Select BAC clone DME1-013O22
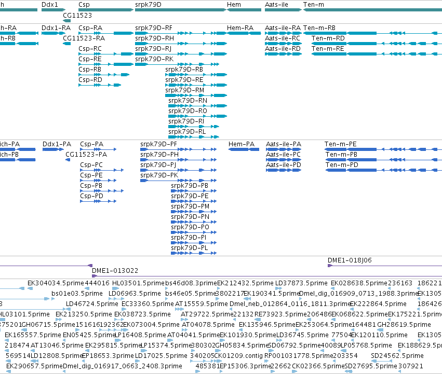Viewport: 442px width, 374px height. [267, 276]
